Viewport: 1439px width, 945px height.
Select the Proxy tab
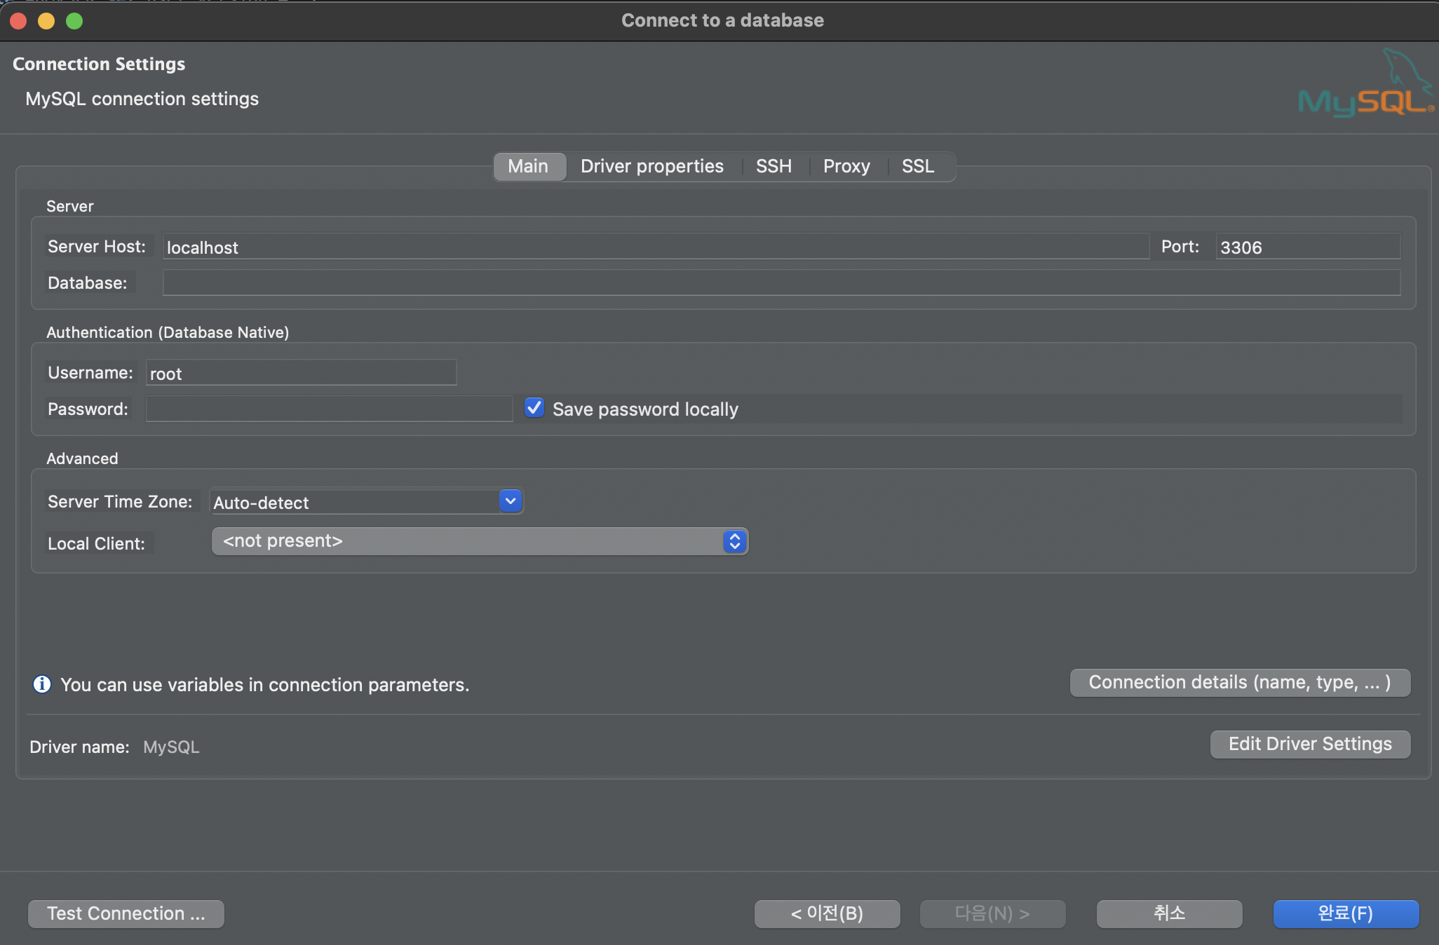pos(846,166)
